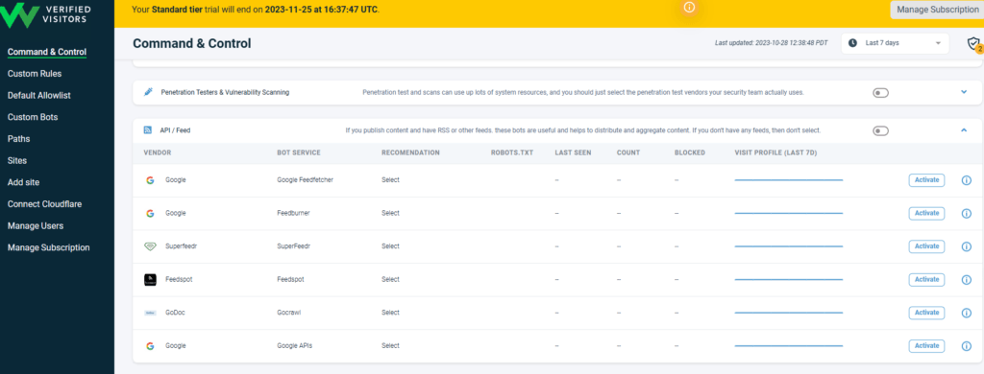This screenshot has width=984, height=374.
Task: Activate Google Feedfetcher bot
Action: [926, 179]
